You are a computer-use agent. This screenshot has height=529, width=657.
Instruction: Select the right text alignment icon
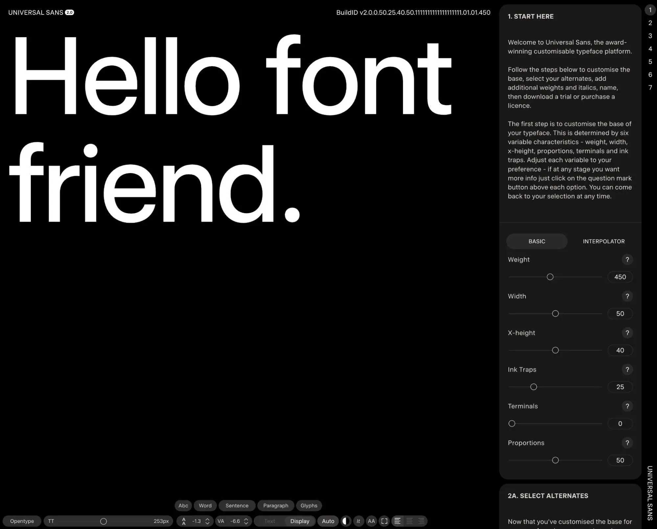pyautogui.click(x=421, y=521)
